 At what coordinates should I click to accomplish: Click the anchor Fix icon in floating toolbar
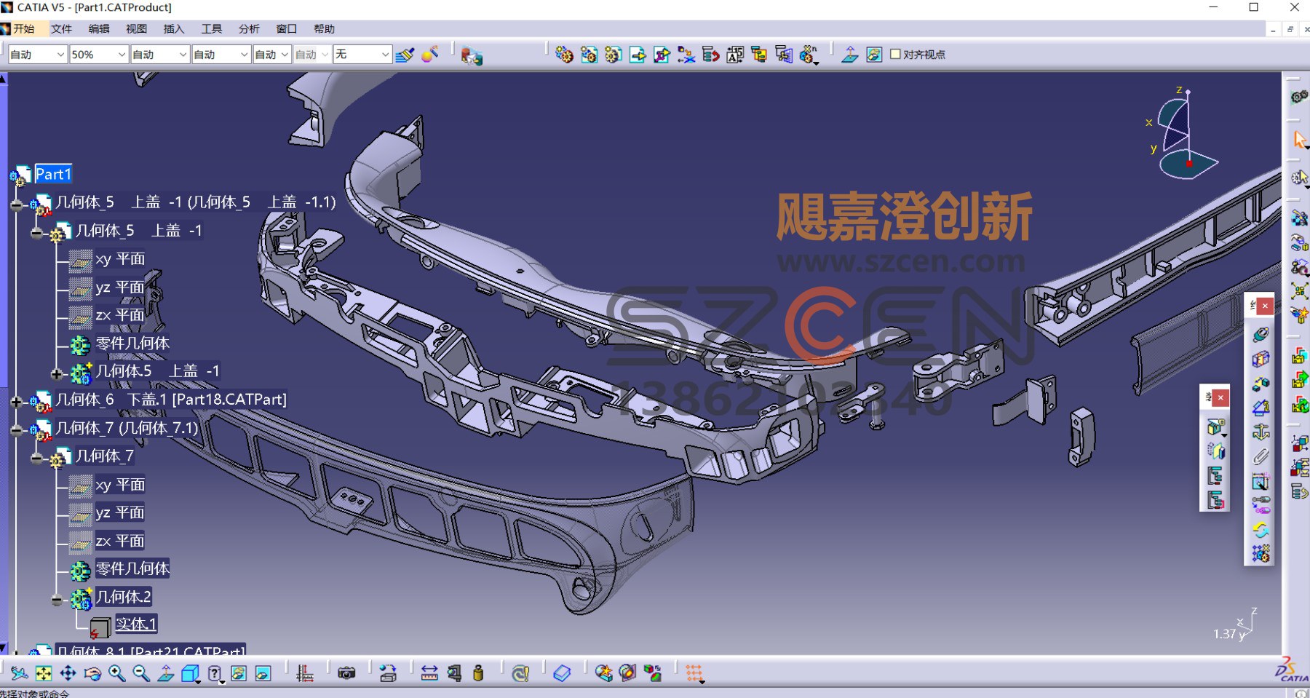point(1261,432)
